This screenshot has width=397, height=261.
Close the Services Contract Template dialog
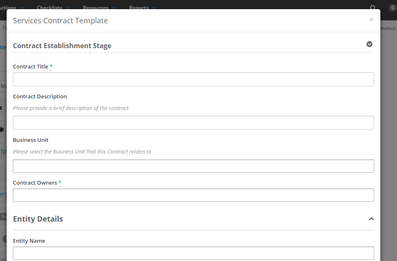tap(372, 20)
